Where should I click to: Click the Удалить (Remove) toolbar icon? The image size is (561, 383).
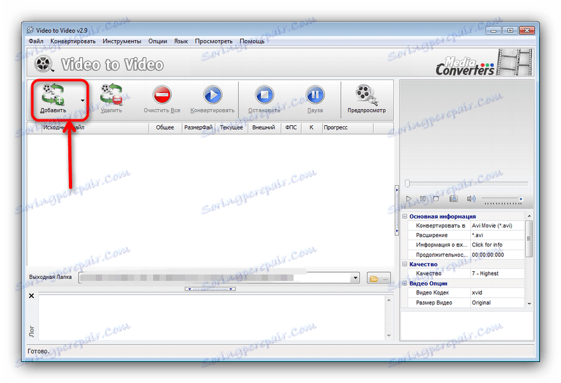pyautogui.click(x=111, y=94)
